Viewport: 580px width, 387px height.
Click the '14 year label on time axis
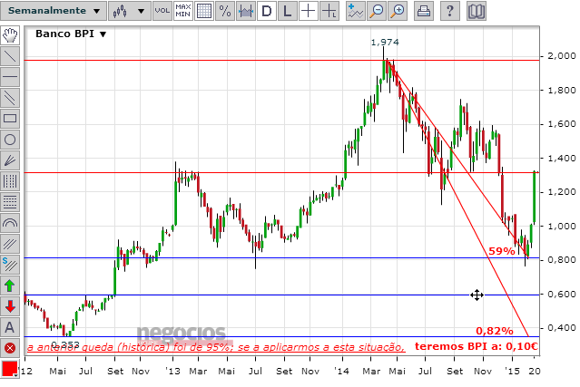coord(341,371)
